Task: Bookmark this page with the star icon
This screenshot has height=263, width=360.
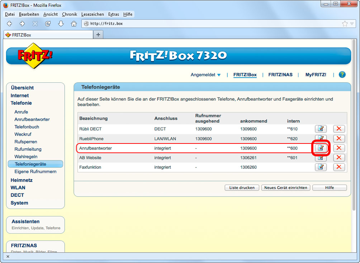Action: 345,24
